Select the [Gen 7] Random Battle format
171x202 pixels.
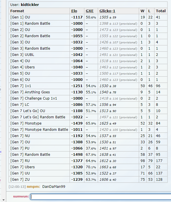point(30,155)
